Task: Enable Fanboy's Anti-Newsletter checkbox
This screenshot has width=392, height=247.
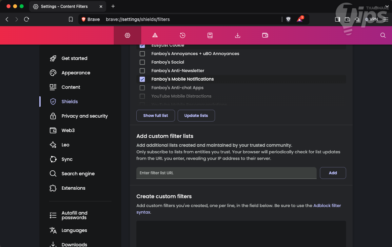Action: tap(142, 71)
